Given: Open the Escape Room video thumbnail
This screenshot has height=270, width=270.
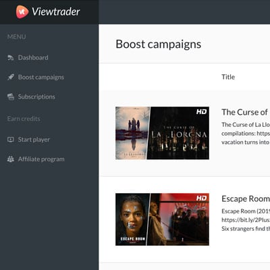Looking at the screenshot, I should [162, 219].
